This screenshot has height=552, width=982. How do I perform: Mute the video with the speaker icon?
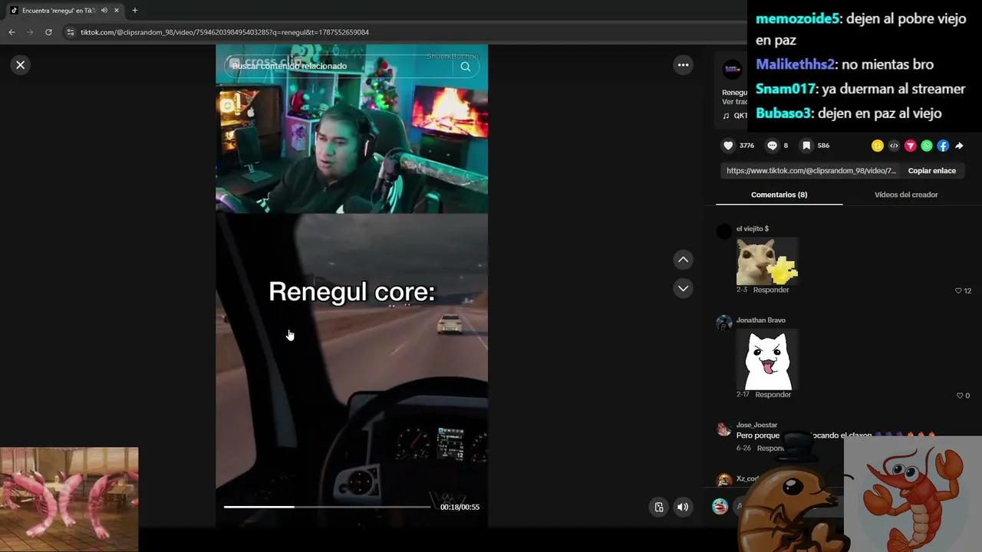click(683, 507)
